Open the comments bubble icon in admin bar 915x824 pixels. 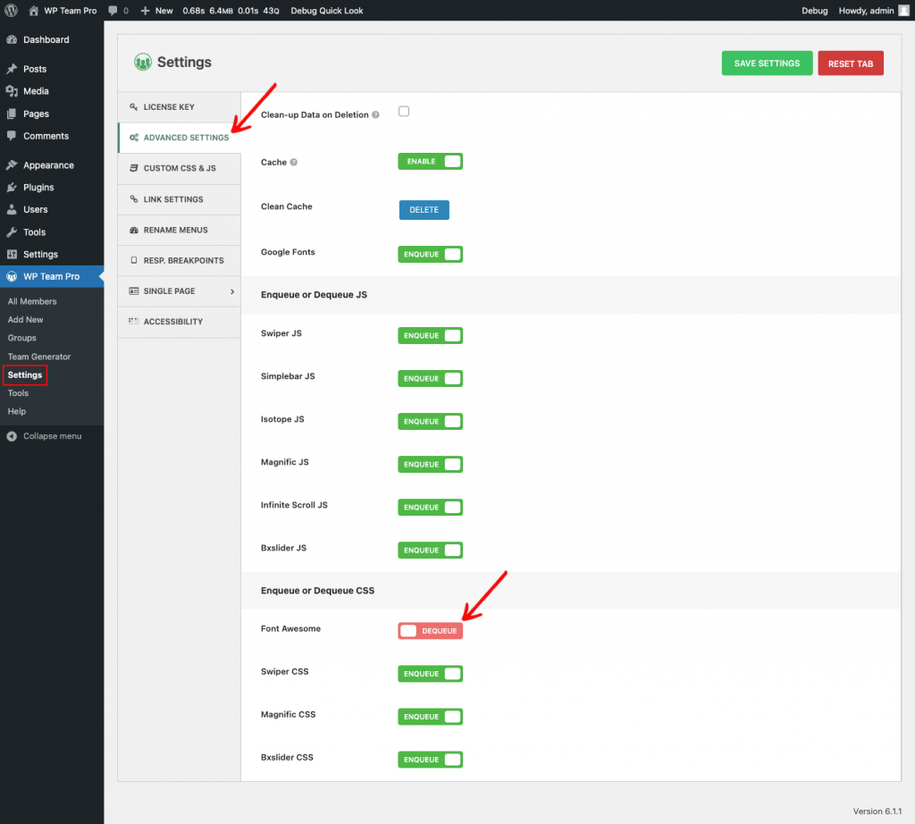click(x=113, y=11)
